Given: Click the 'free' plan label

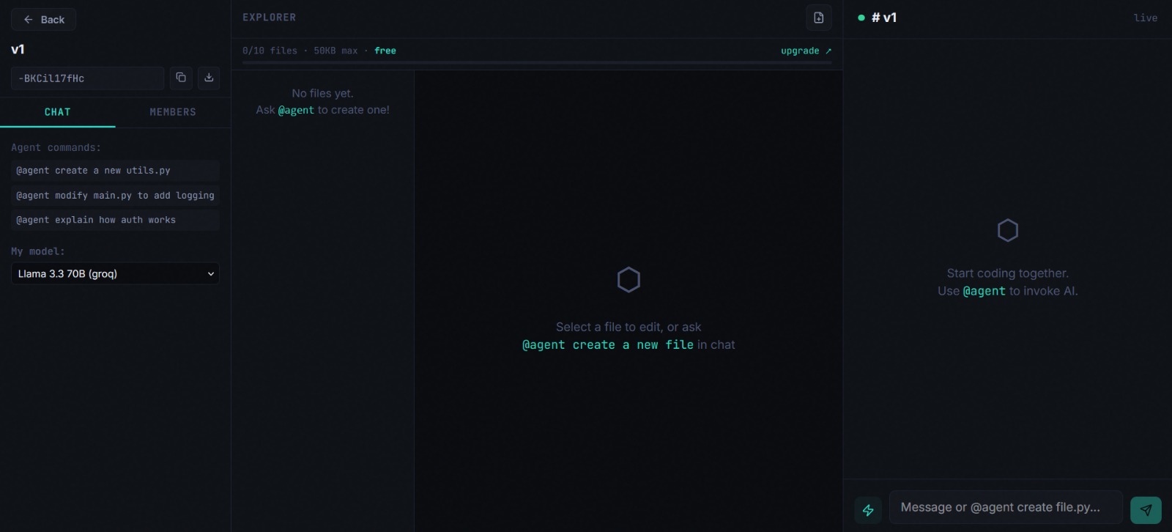Looking at the screenshot, I should click(x=385, y=51).
